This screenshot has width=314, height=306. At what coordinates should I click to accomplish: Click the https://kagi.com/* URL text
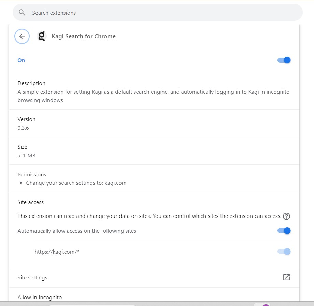tap(57, 252)
